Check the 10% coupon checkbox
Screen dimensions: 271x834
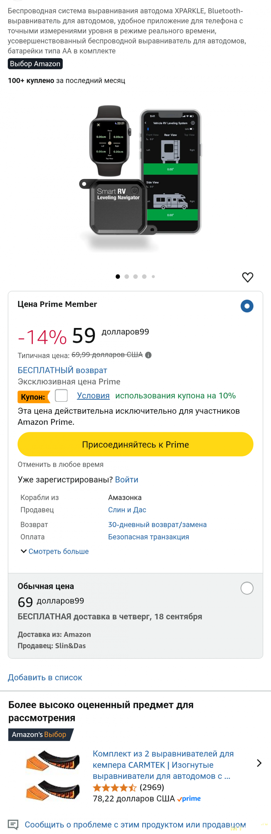[61, 396]
